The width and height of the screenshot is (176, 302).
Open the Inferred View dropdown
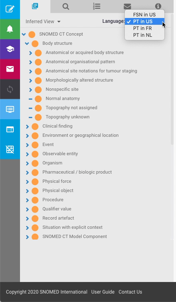[x=43, y=21]
